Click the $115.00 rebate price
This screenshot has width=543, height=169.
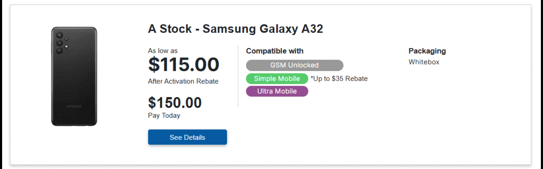coord(183,65)
